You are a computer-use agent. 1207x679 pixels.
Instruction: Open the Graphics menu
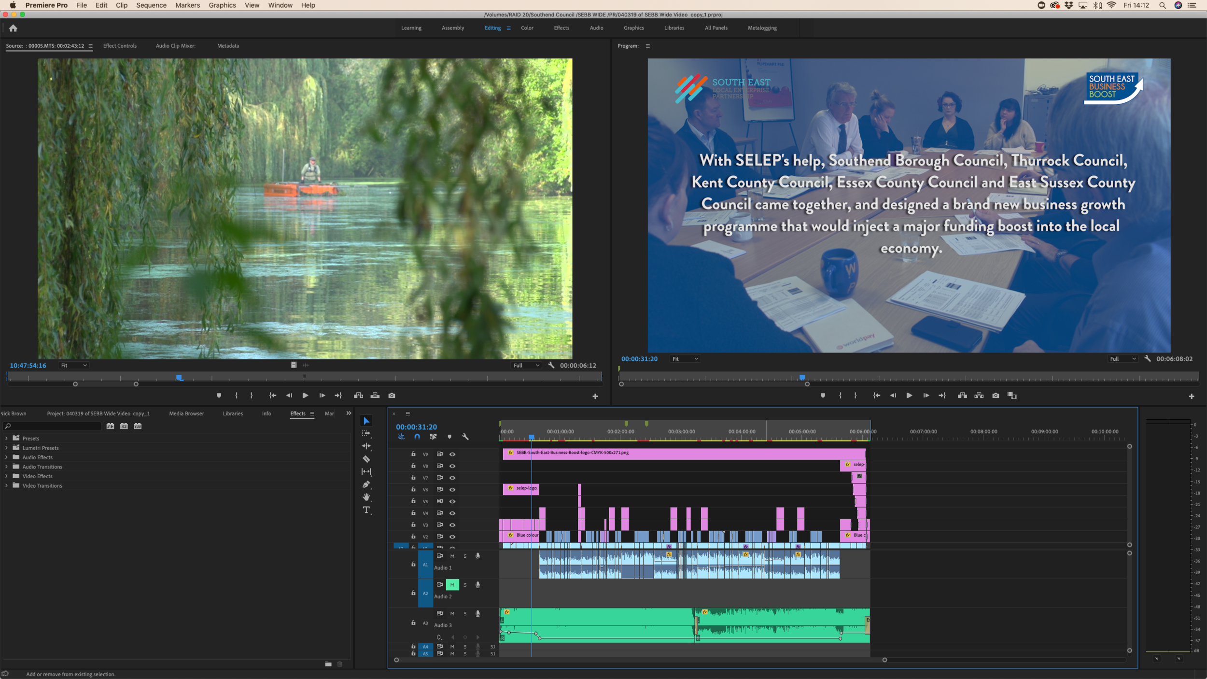pos(222,5)
